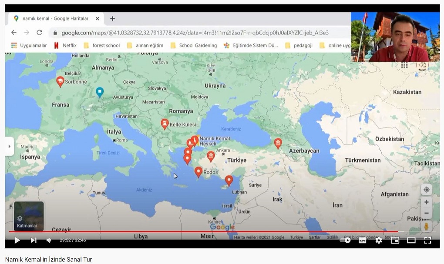Reload the Google Maps page
This screenshot has width=444, height=264.
39,33
